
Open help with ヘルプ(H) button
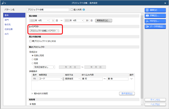point(155,104)
